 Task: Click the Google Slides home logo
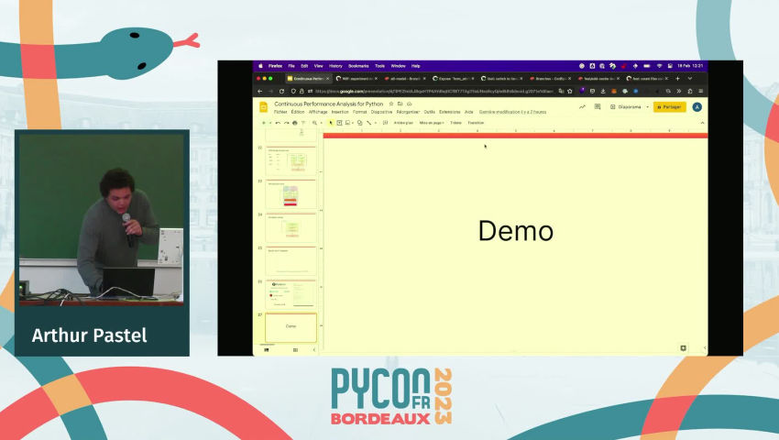click(x=264, y=107)
